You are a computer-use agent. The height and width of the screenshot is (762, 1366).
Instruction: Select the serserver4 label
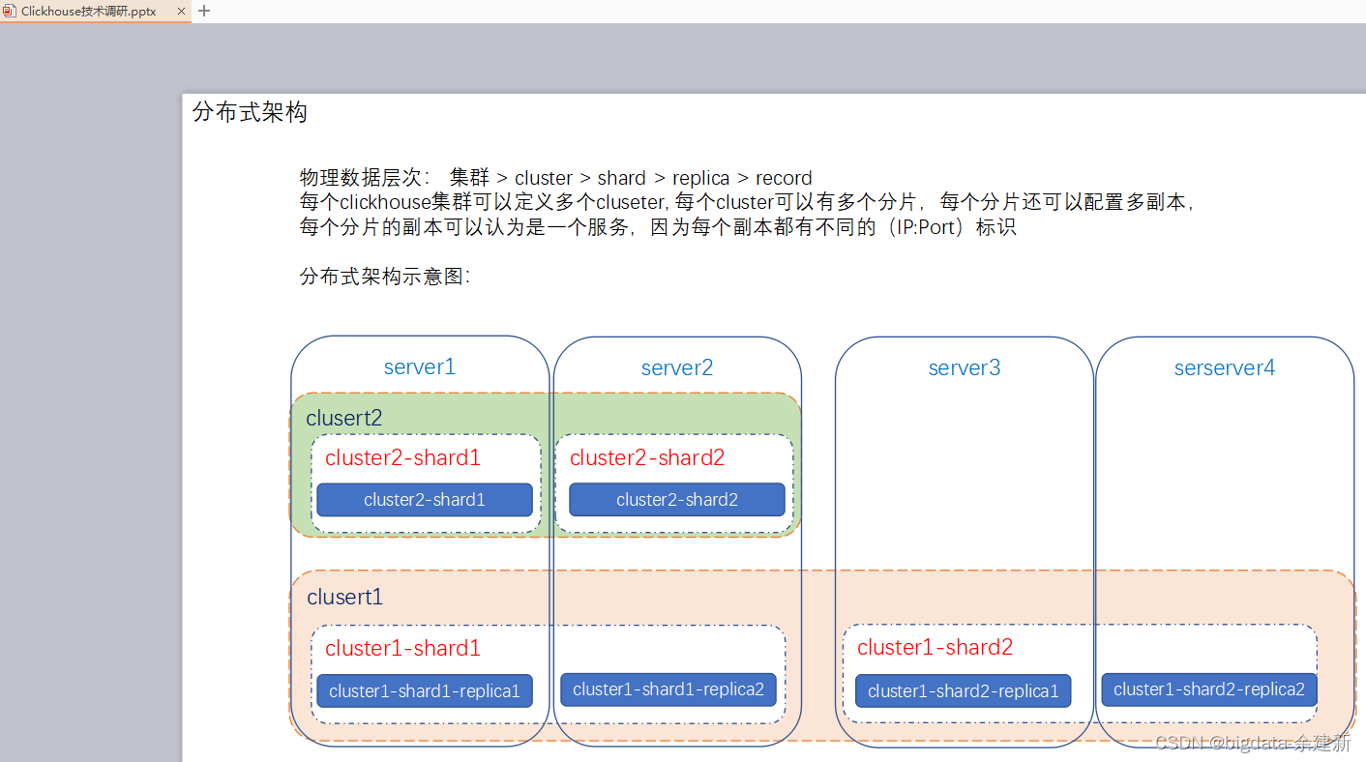coord(1225,367)
